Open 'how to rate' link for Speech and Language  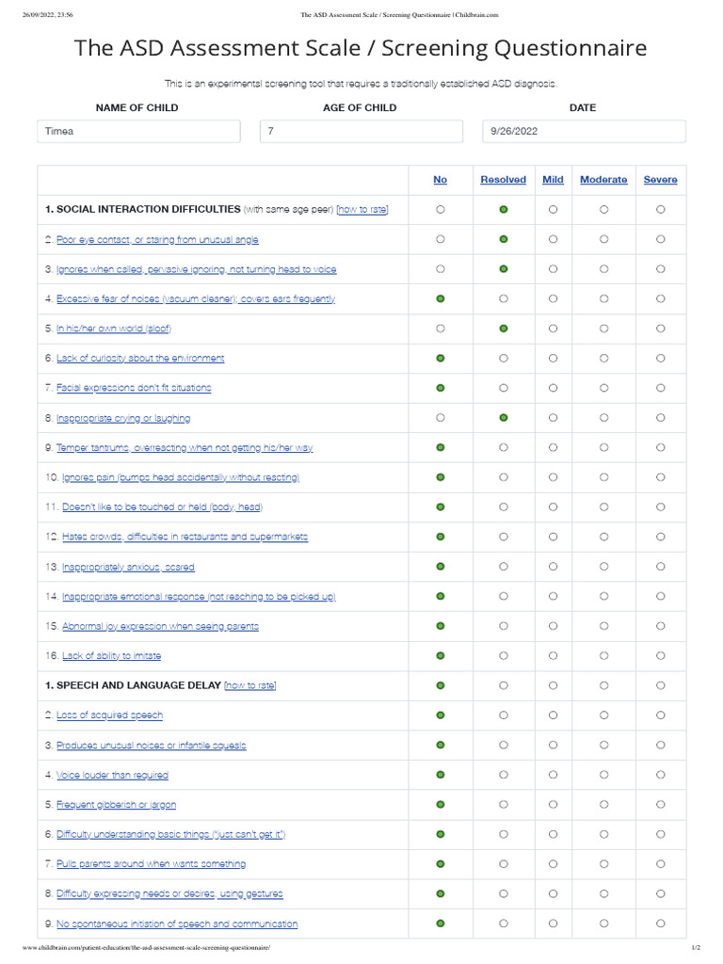pyautogui.click(x=250, y=685)
